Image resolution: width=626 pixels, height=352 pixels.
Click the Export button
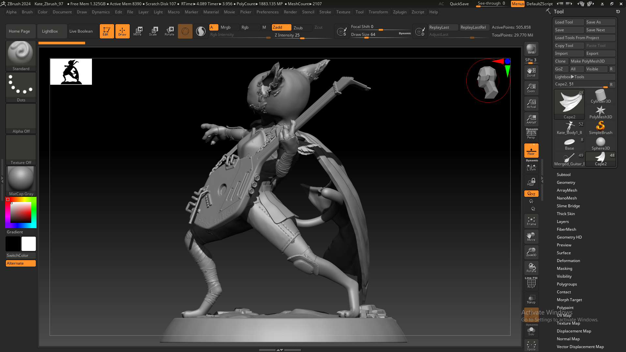tap(600, 53)
